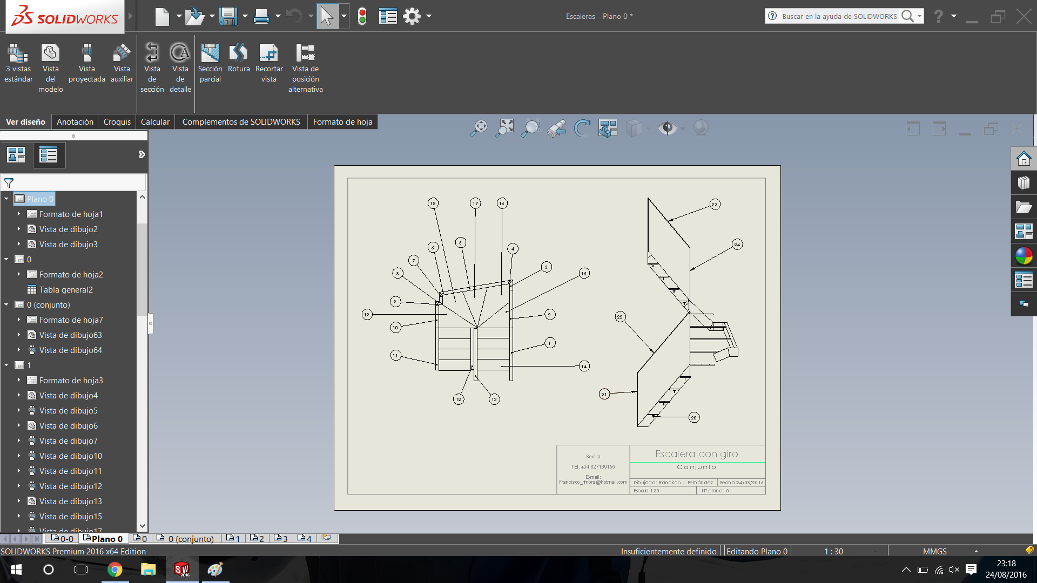Switch to the Anotación tab
This screenshot has width=1037, height=583.
75,122
